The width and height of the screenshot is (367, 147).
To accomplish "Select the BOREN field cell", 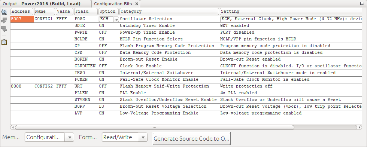I will tap(81, 59).
